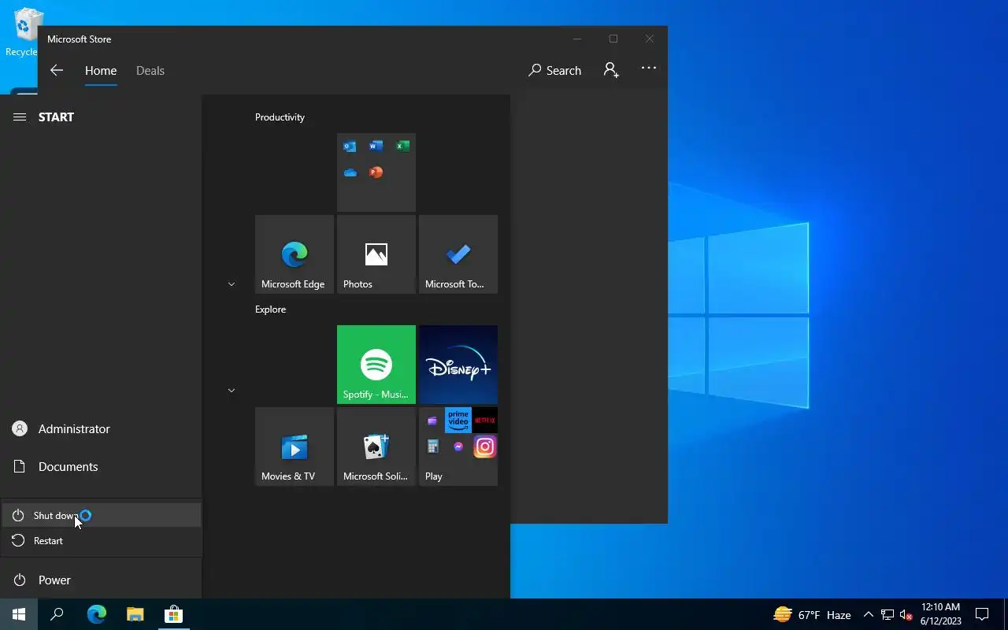Open the Administrator account menu

click(101, 428)
